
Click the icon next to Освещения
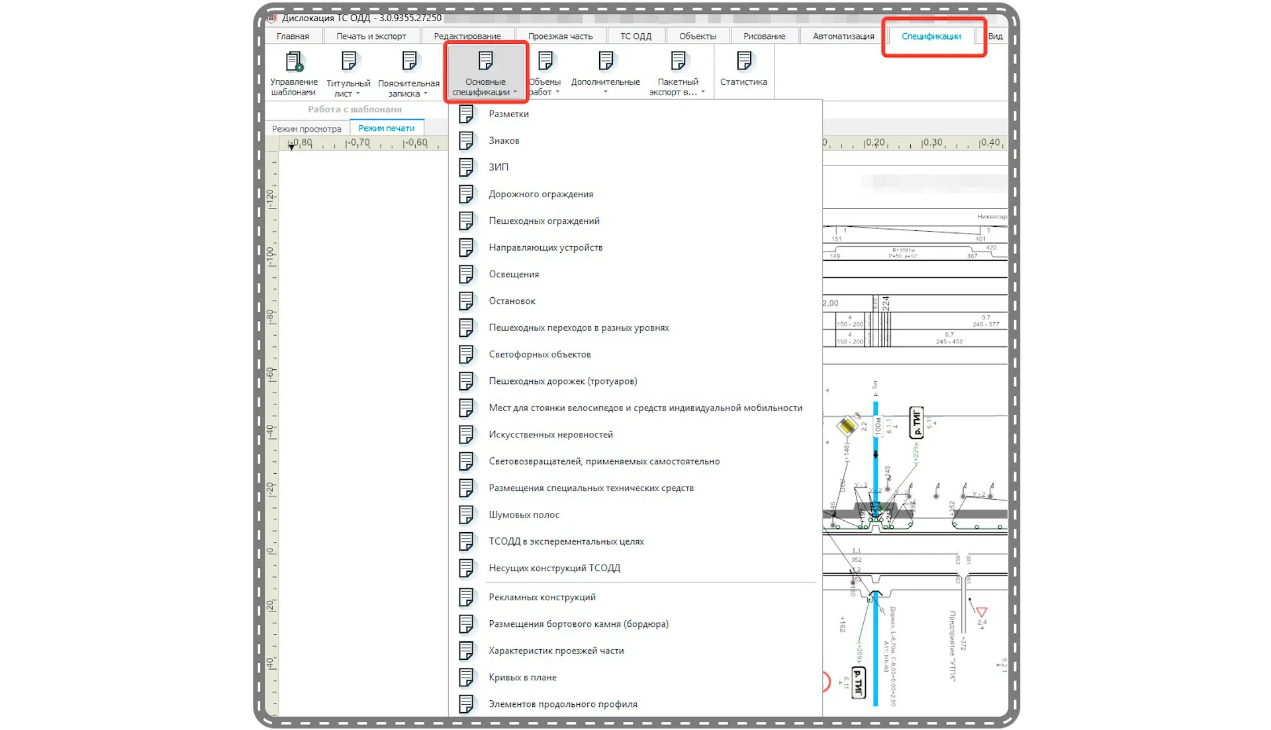pos(466,274)
